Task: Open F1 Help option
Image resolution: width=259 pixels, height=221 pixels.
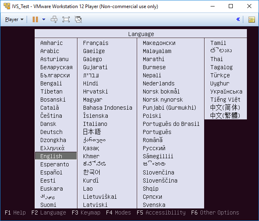Action: (15, 212)
